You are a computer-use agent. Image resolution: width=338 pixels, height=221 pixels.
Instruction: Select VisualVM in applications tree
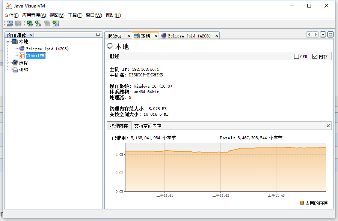pos(36,56)
